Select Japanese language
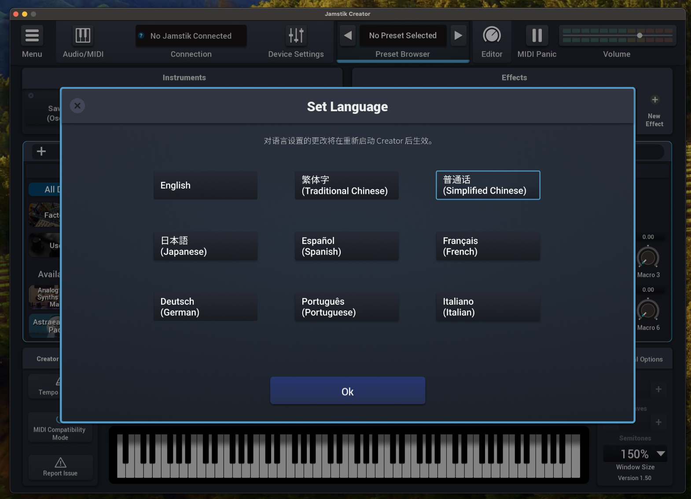The image size is (691, 499). coord(206,246)
